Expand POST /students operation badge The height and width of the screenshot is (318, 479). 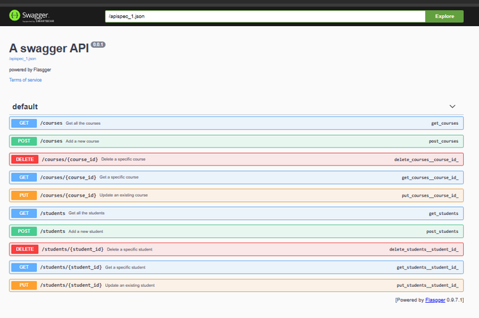click(x=24, y=232)
